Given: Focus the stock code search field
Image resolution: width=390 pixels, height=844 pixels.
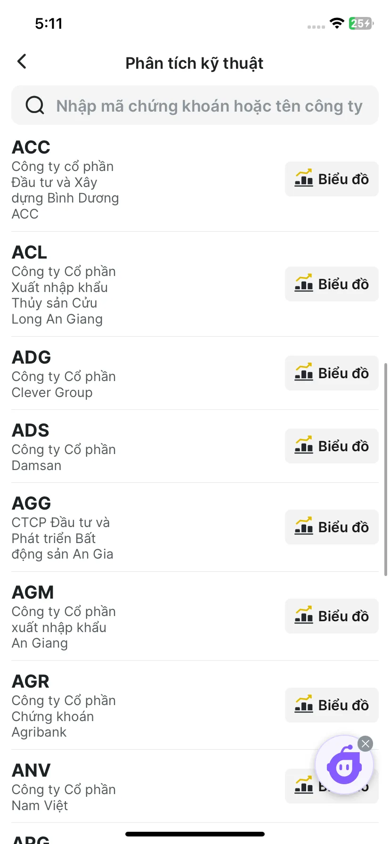Looking at the screenshot, I should (x=195, y=105).
